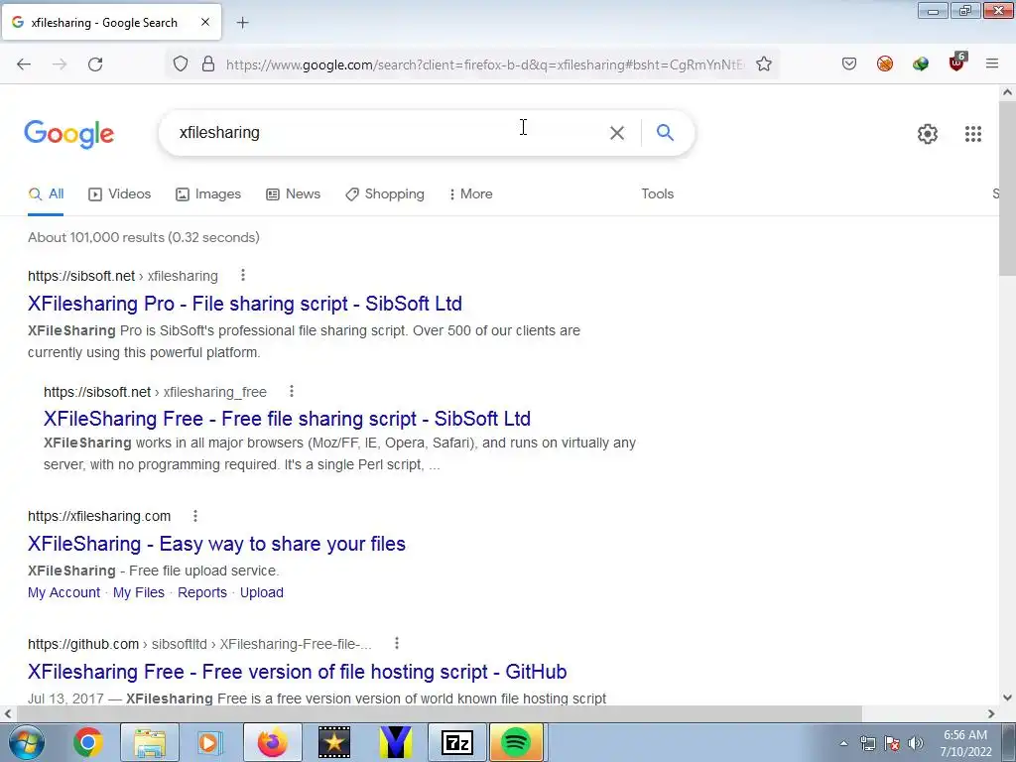Open options for github.com result

tap(397, 643)
